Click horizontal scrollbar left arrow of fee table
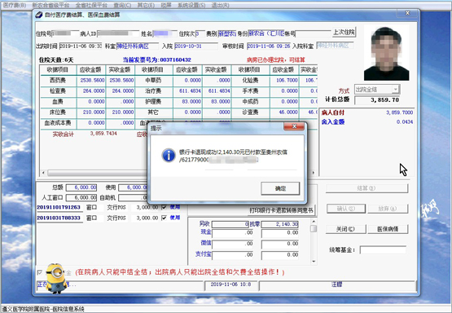This screenshot has height=313, width=452. (x=43, y=173)
